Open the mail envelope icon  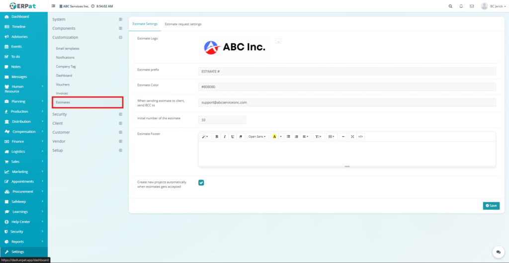(472, 6)
